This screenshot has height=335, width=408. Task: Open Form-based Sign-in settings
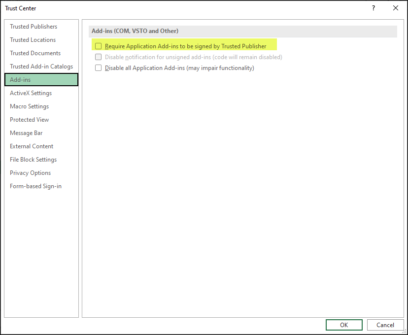41,186
